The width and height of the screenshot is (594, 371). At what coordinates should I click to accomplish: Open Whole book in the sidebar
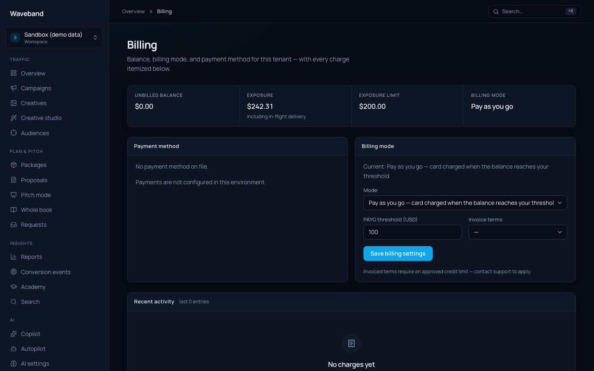[54, 210]
